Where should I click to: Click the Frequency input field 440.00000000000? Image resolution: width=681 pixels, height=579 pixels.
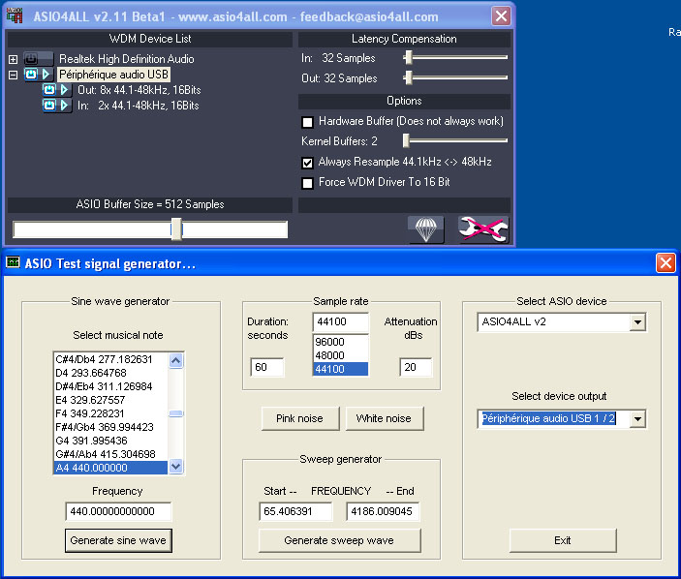coord(118,511)
